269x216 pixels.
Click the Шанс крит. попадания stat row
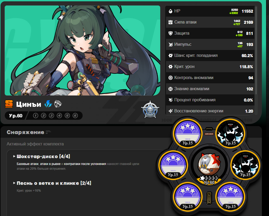click(210, 56)
